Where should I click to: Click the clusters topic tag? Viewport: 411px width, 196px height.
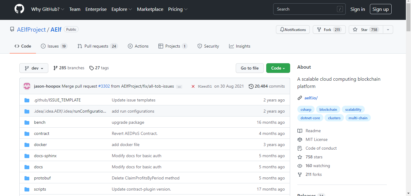coord(334,118)
